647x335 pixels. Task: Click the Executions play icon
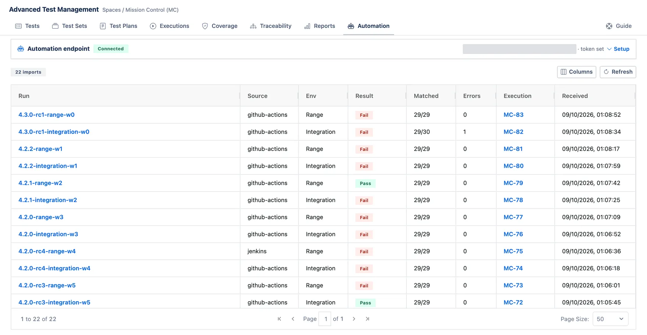(153, 26)
